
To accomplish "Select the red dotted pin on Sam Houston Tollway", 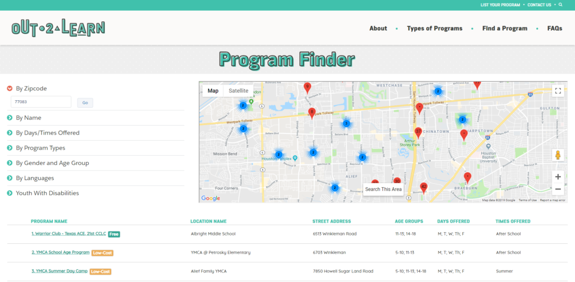I will point(419,108).
